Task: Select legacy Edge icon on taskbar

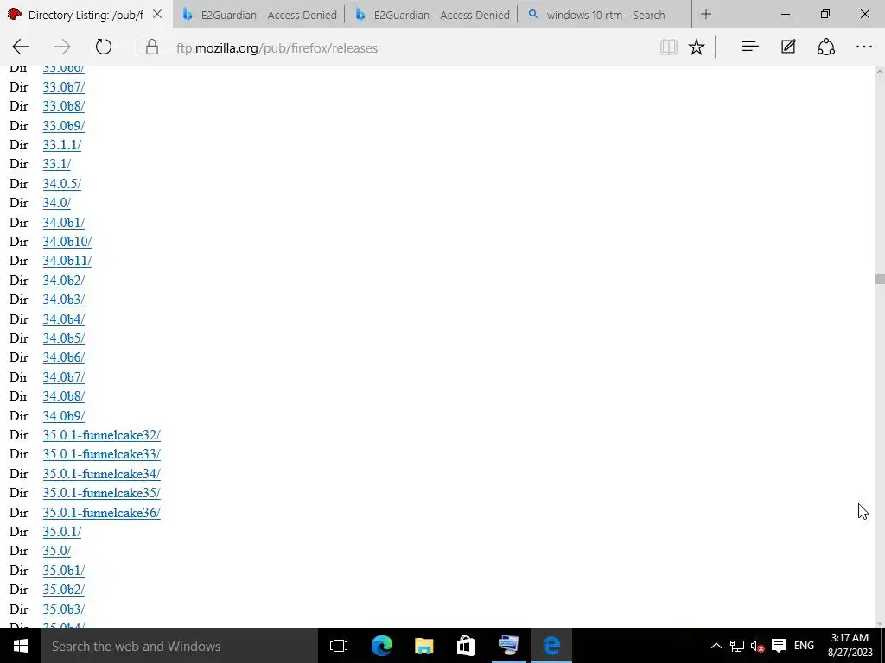Action: pyautogui.click(x=551, y=646)
